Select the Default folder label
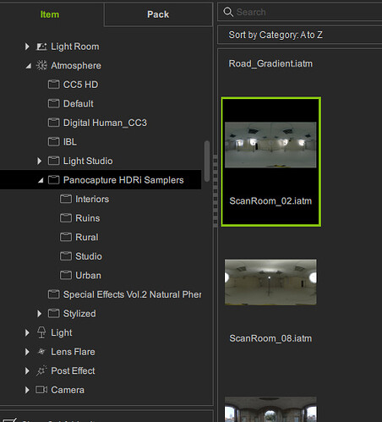The height and width of the screenshot is (422, 382). tap(79, 103)
